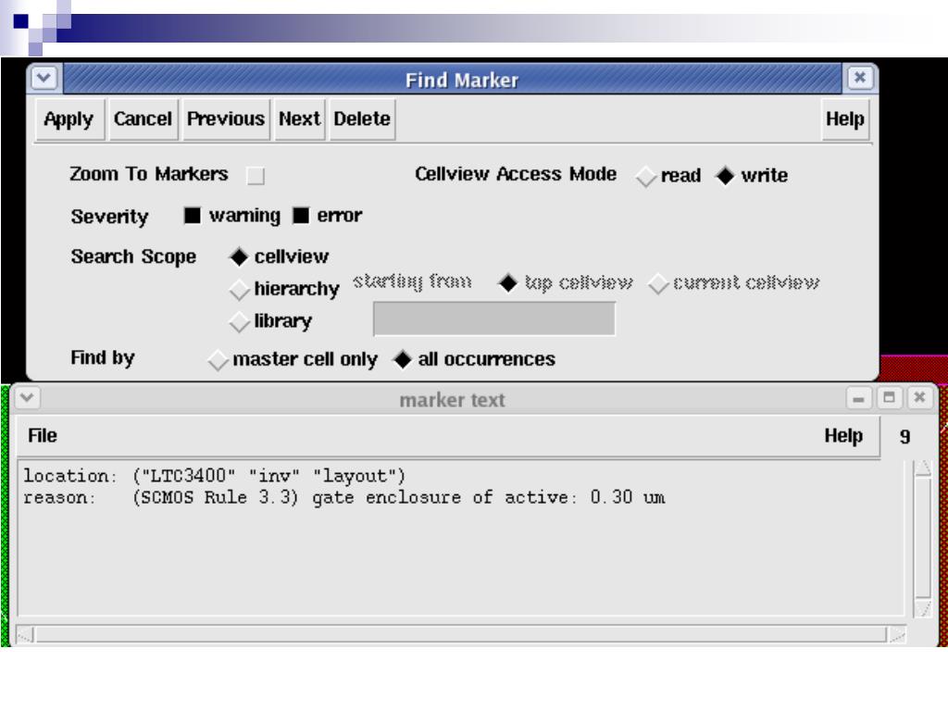Minimize the marker text window
948x711 pixels.
858,398
